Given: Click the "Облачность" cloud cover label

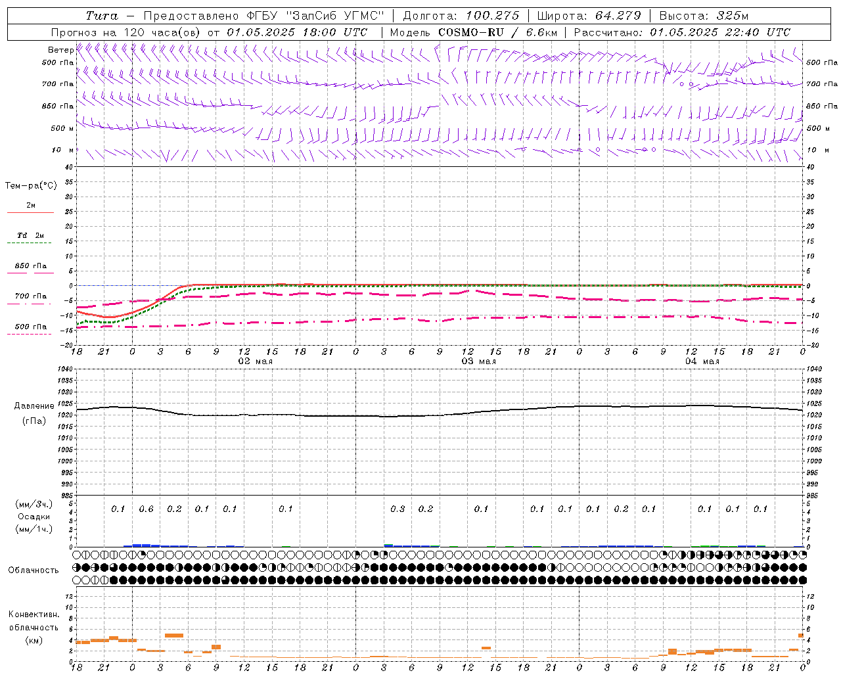Looking at the screenshot, I should pyautogui.click(x=34, y=570).
